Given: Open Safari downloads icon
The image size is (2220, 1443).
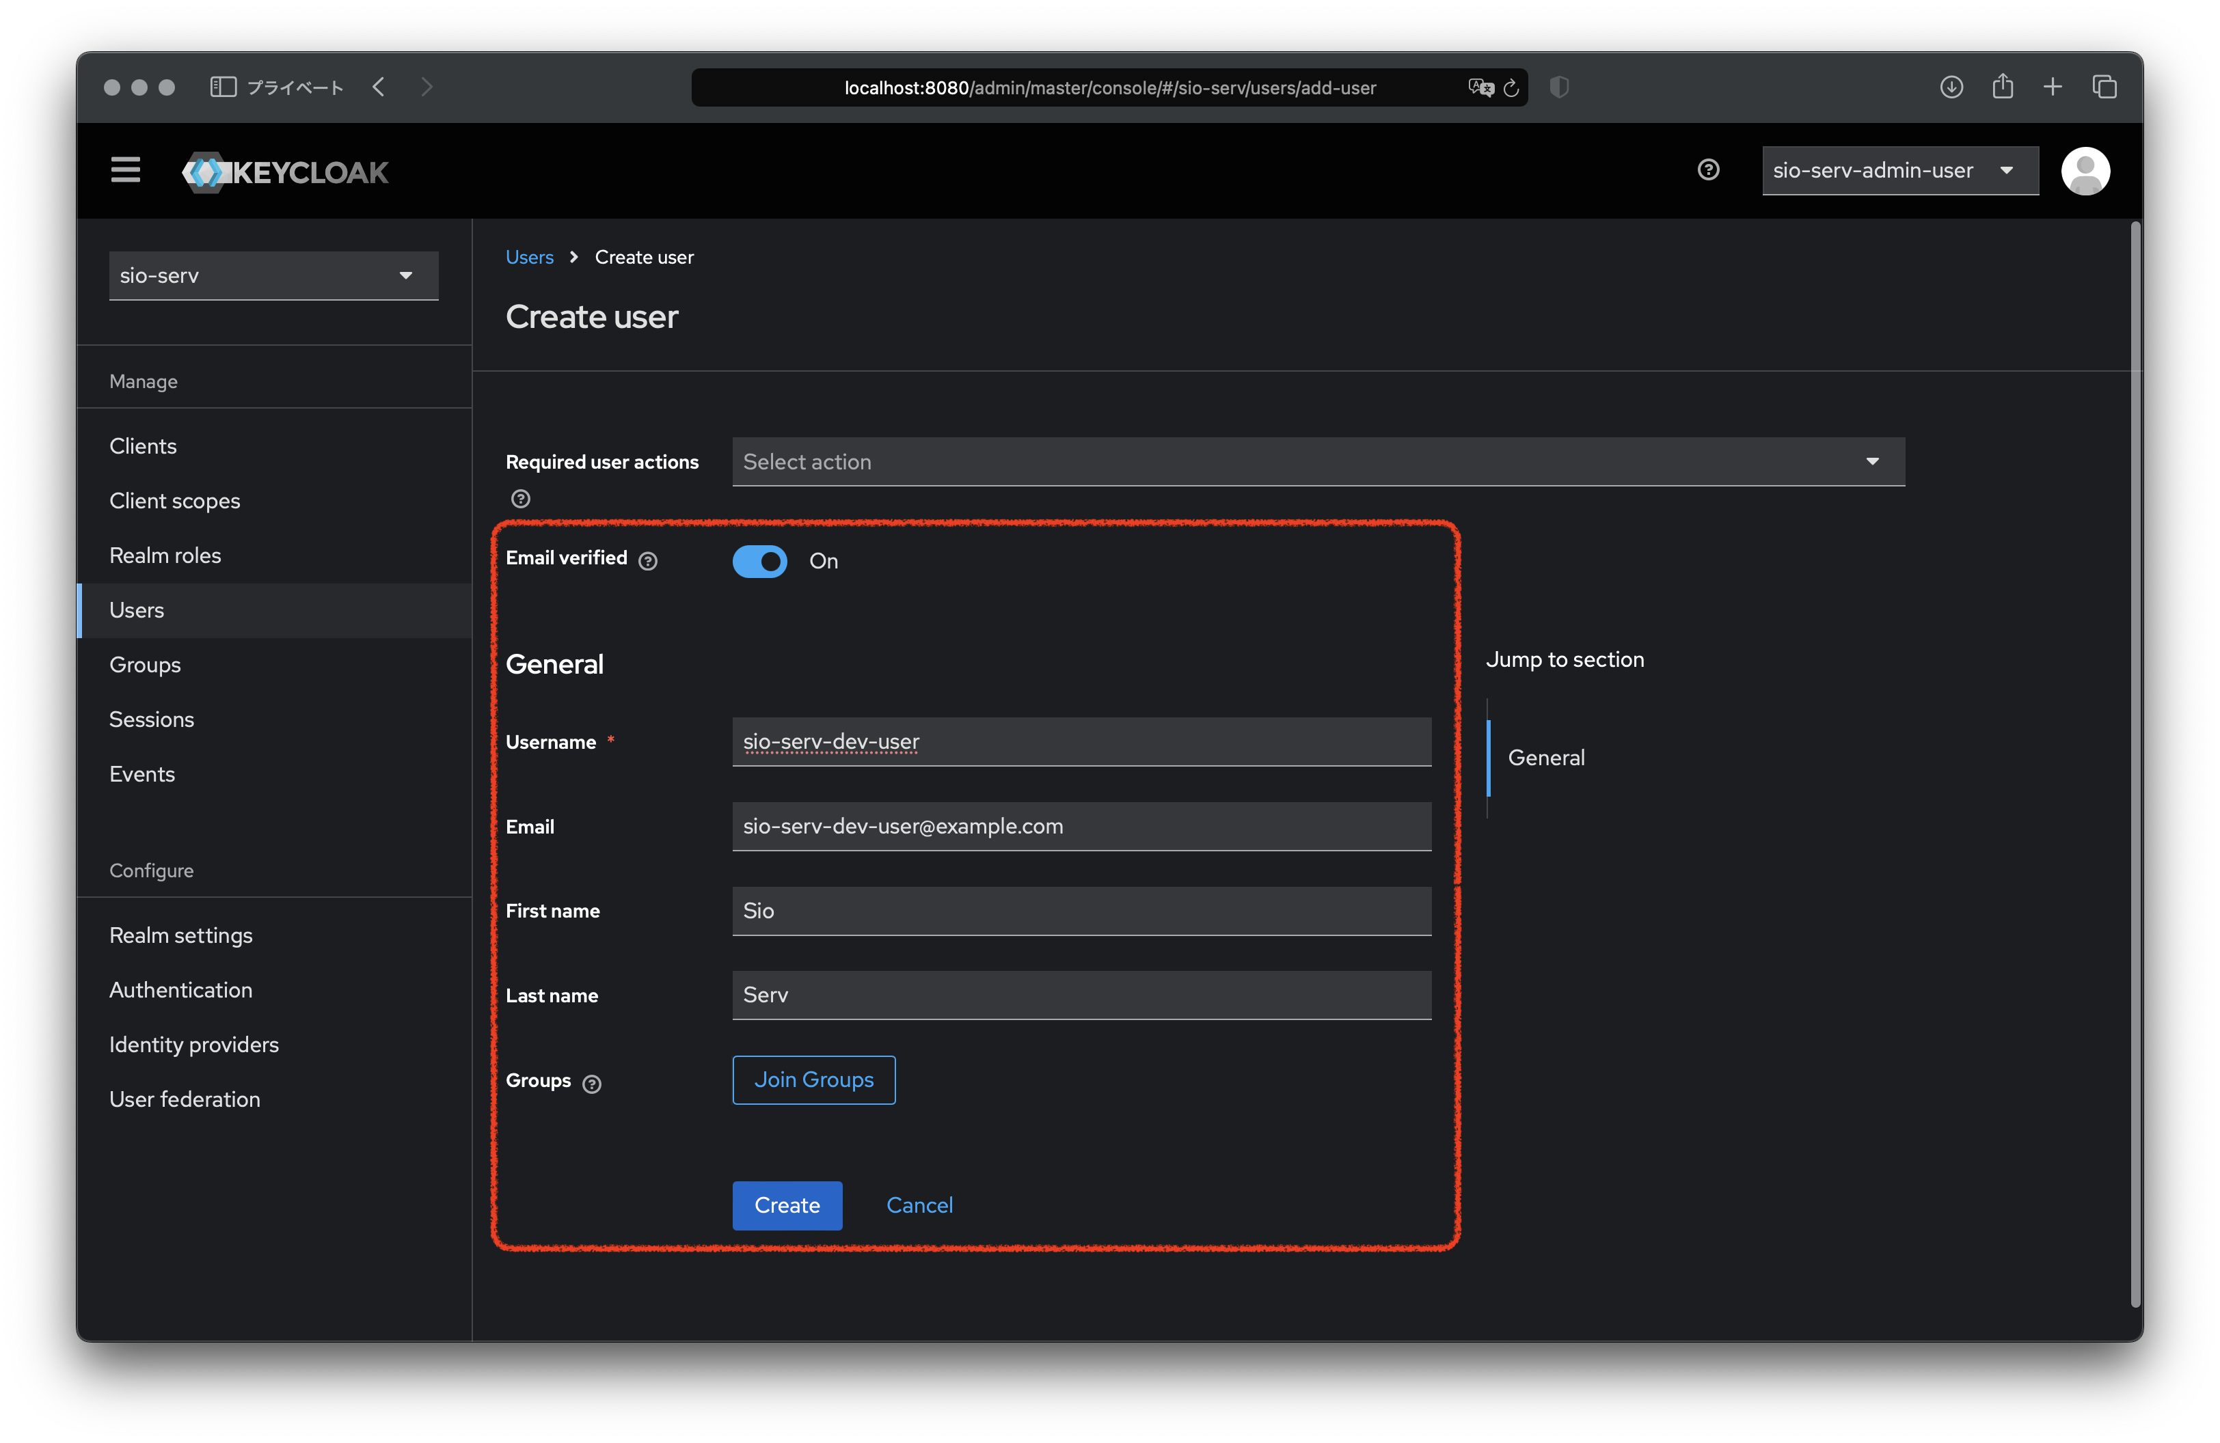Looking at the screenshot, I should 1951,87.
